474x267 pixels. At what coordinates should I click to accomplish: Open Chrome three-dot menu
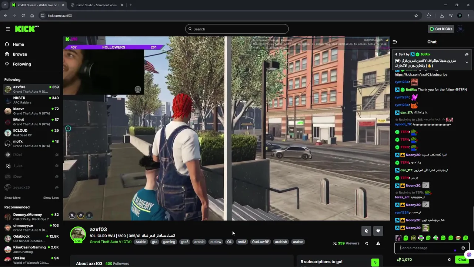[x=469, y=16]
